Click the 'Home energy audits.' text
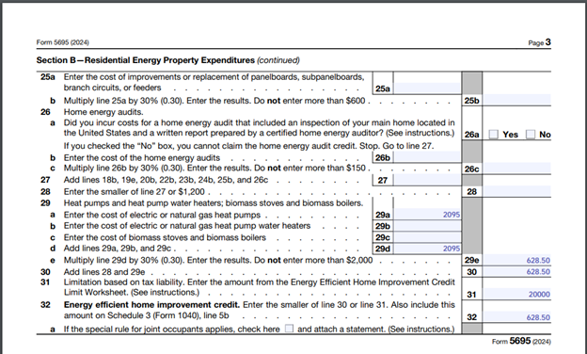This screenshot has width=587, height=354. tap(103, 112)
